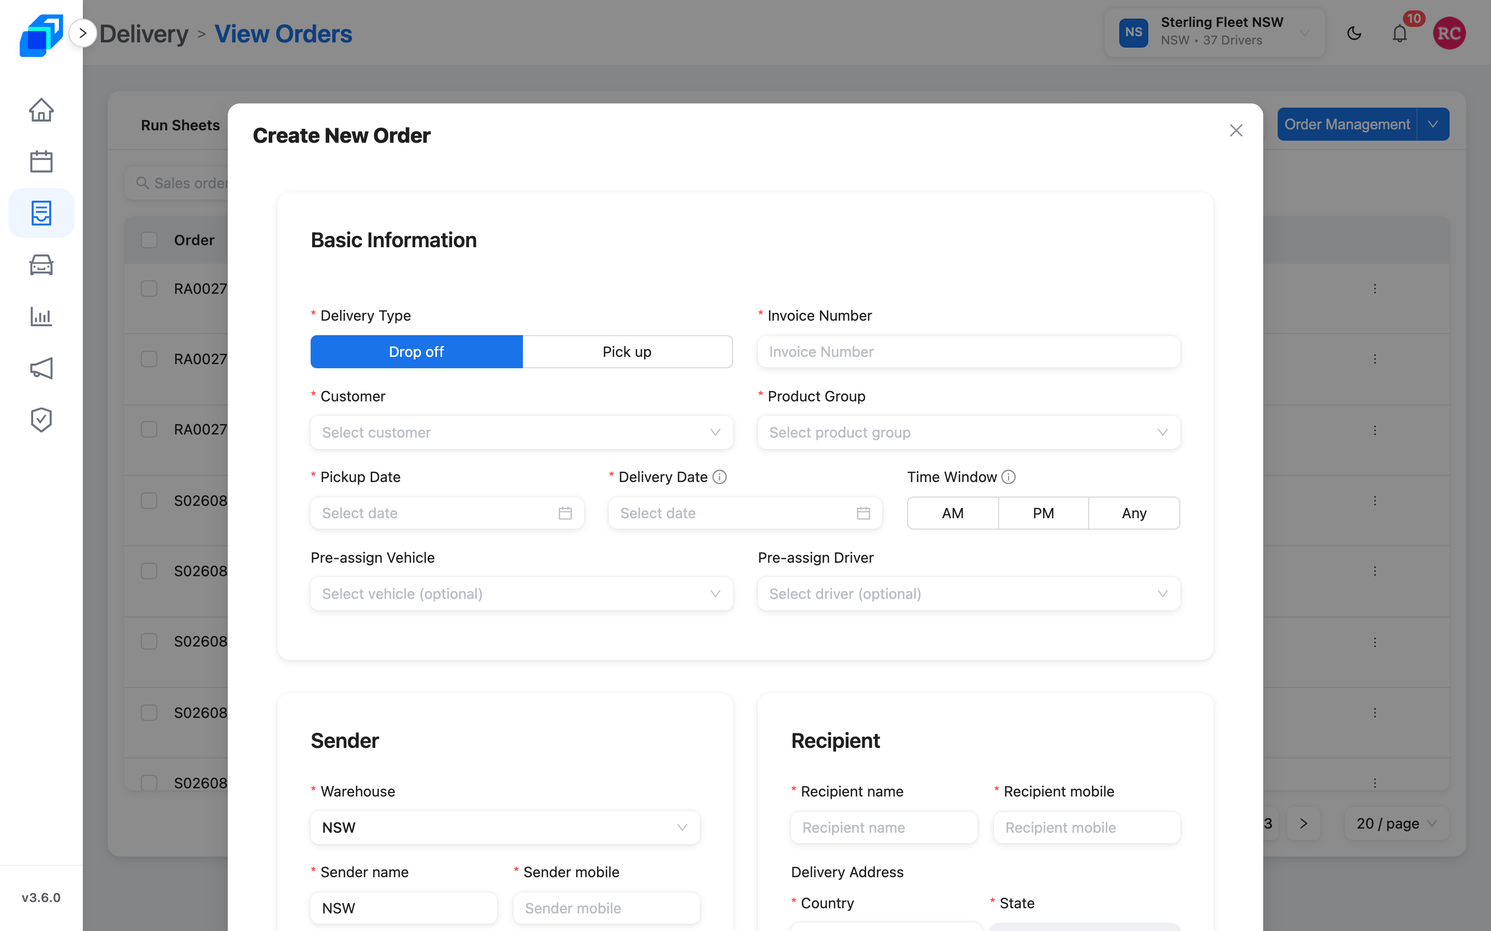1491x931 pixels.
Task: Click the search magnifier icon in Sales order box
Action: [x=142, y=183]
